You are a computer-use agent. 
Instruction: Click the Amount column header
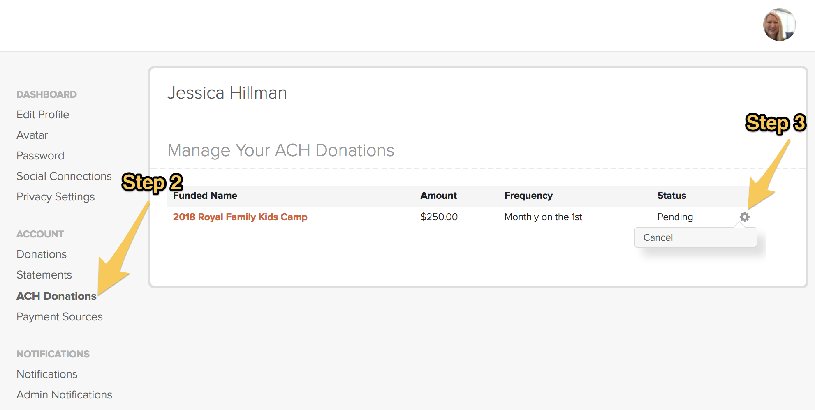click(438, 196)
